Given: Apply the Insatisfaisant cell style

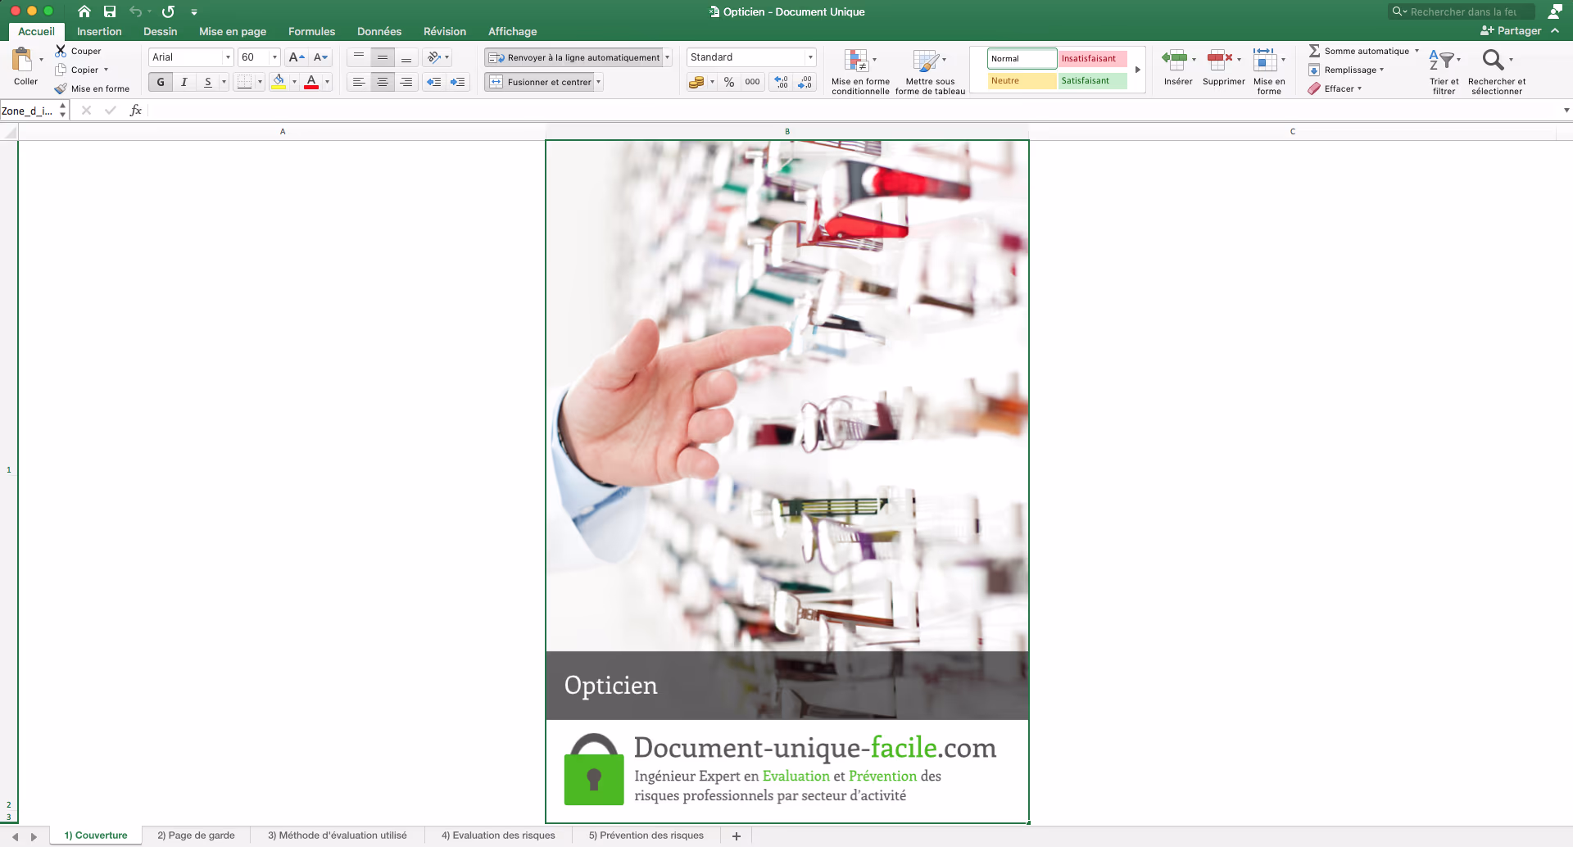Looking at the screenshot, I should (1092, 58).
